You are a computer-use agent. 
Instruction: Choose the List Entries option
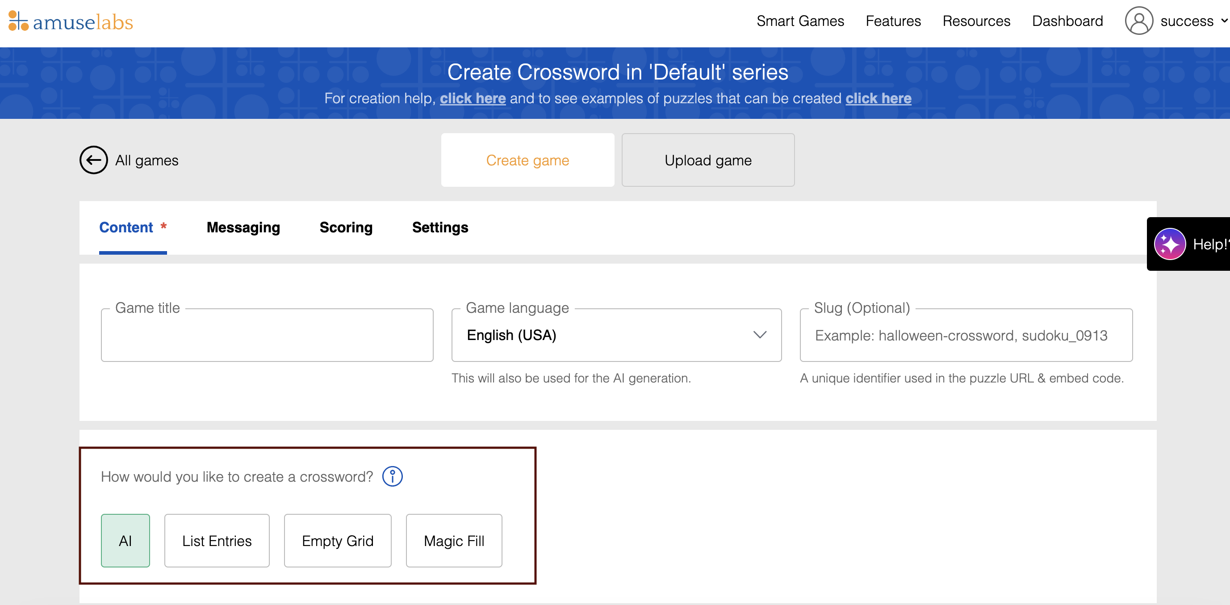[217, 541]
